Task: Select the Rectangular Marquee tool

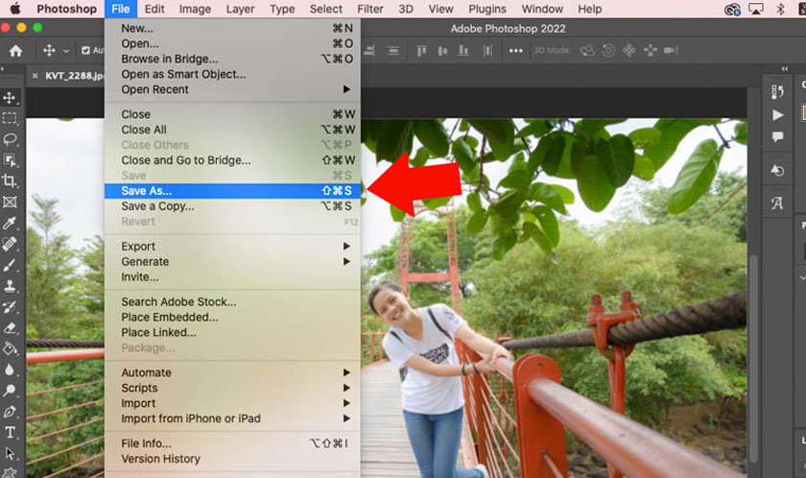Action: pos(10,119)
